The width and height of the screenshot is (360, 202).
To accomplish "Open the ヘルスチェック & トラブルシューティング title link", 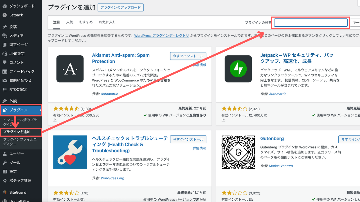I will pyautogui.click(x=130, y=144).
